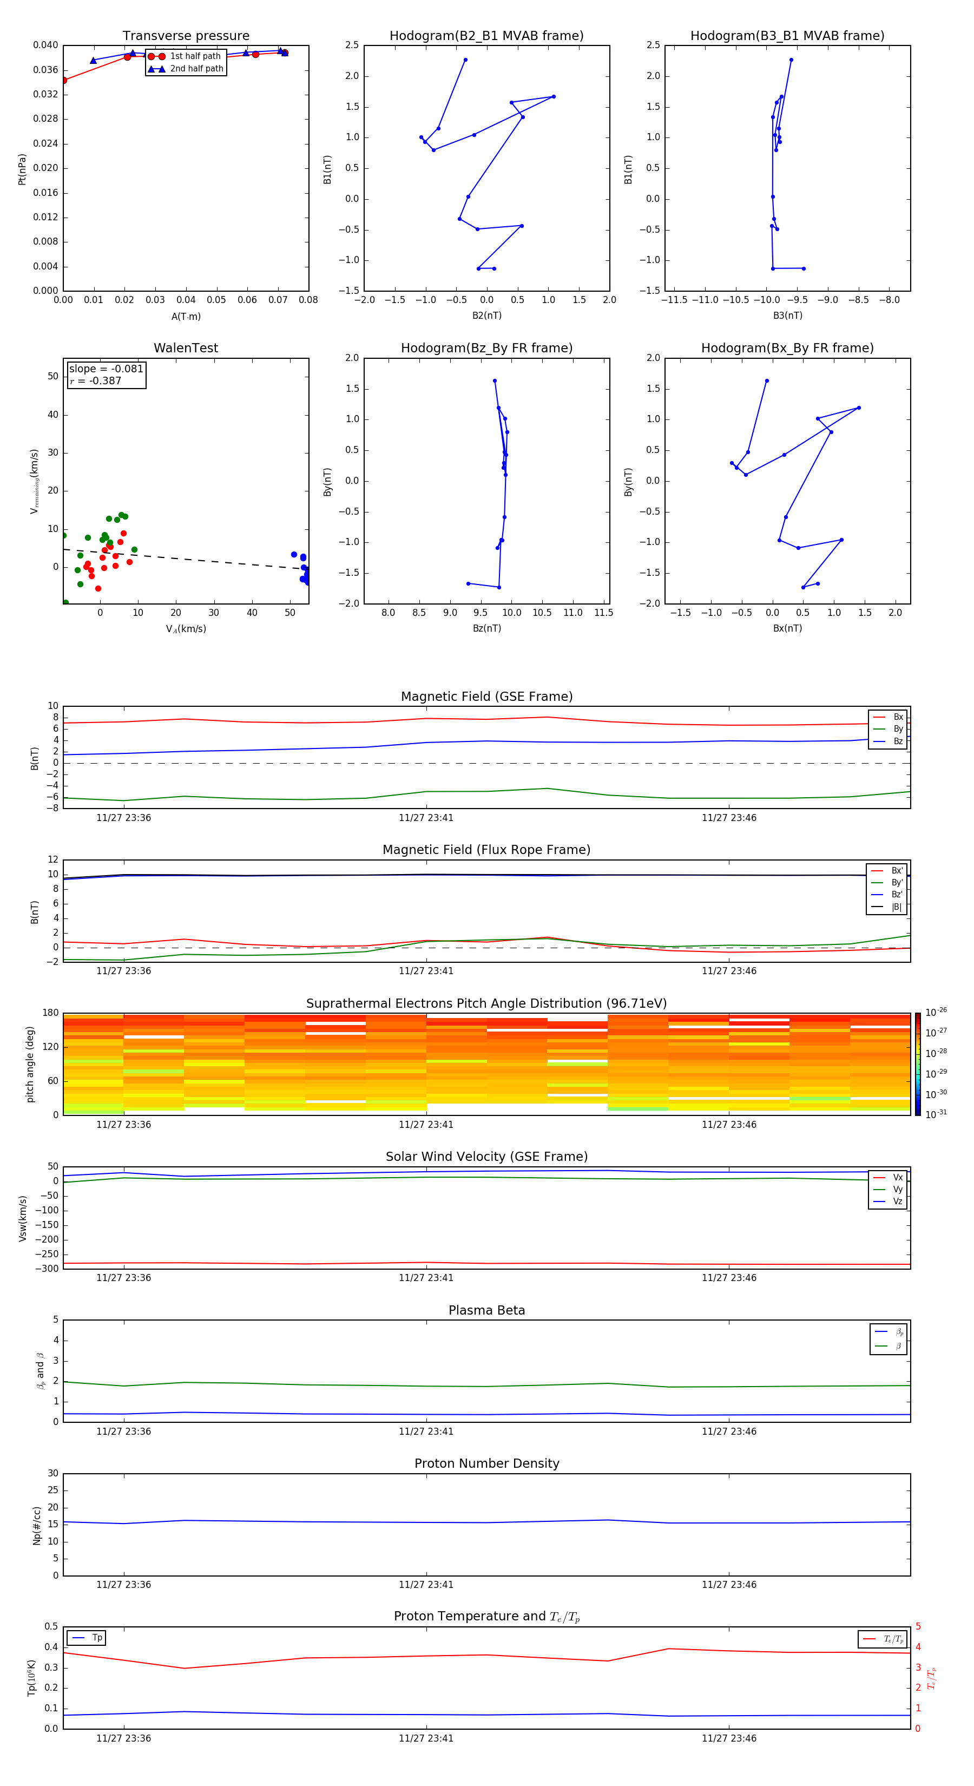Click the By legend entry in the GSE magnetic field plot
Viewport: 974px width, 1786px height.
(888, 730)
